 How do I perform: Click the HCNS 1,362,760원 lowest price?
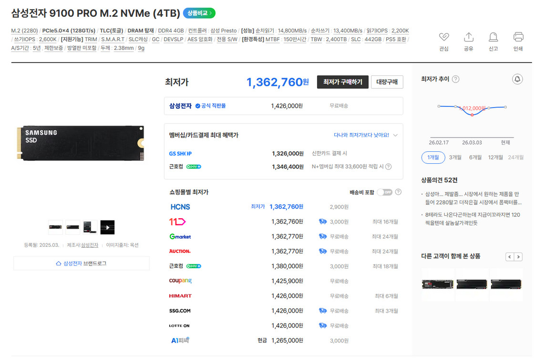(x=286, y=207)
